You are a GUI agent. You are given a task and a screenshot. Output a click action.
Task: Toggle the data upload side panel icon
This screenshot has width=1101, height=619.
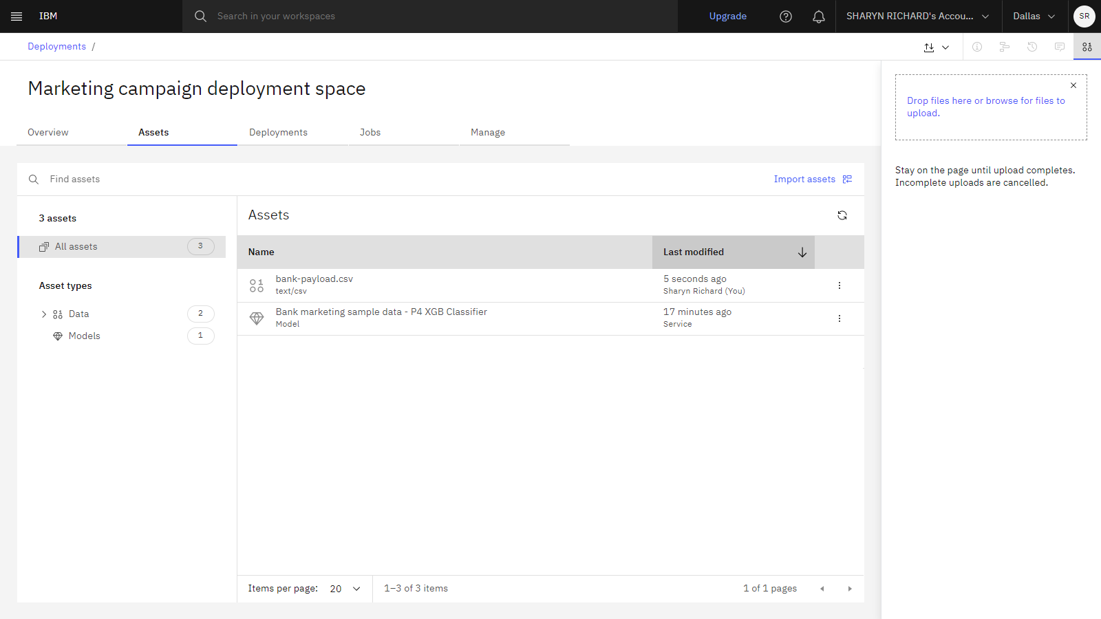1087,47
